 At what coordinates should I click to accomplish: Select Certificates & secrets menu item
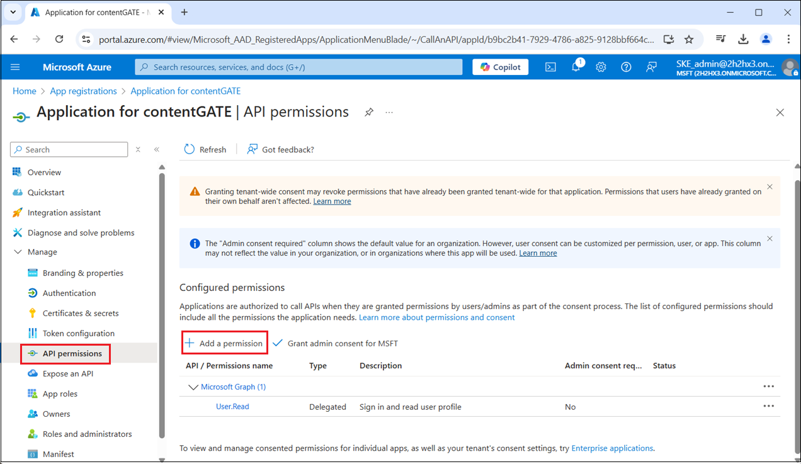pyautogui.click(x=80, y=314)
